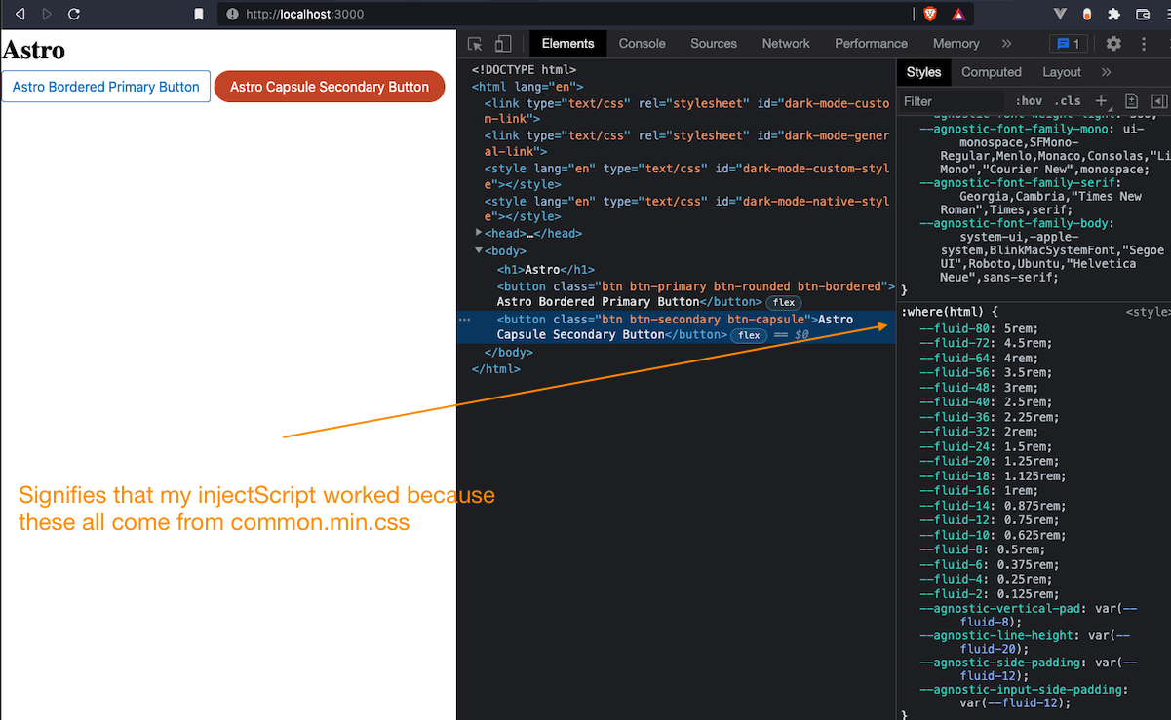The width and height of the screenshot is (1171, 720).
Task: Open the Sources tab
Action: tap(714, 43)
